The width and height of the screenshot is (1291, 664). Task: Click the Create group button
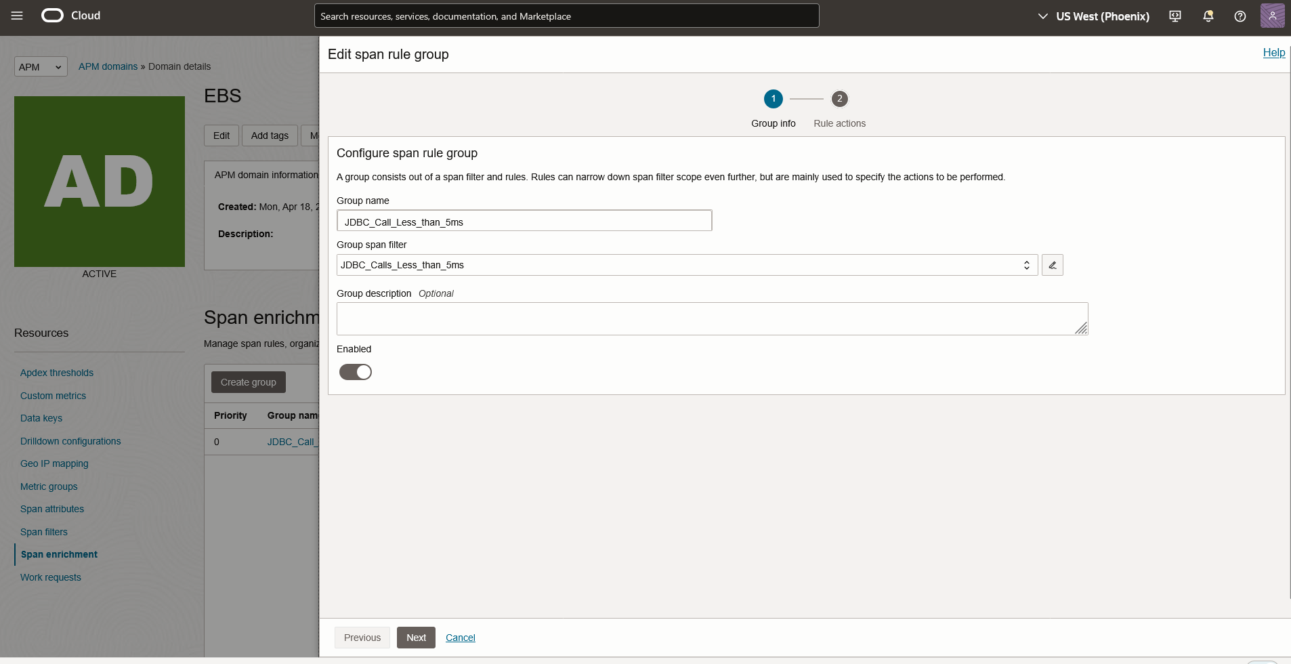point(248,381)
